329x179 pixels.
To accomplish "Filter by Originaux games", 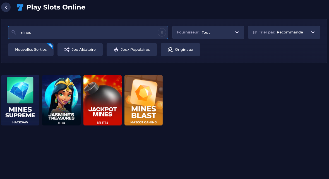I will click(180, 50).
